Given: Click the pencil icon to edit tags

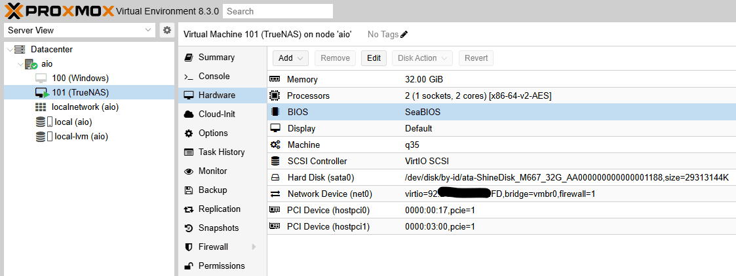Looking at the screenshot, I should point(404,34).
